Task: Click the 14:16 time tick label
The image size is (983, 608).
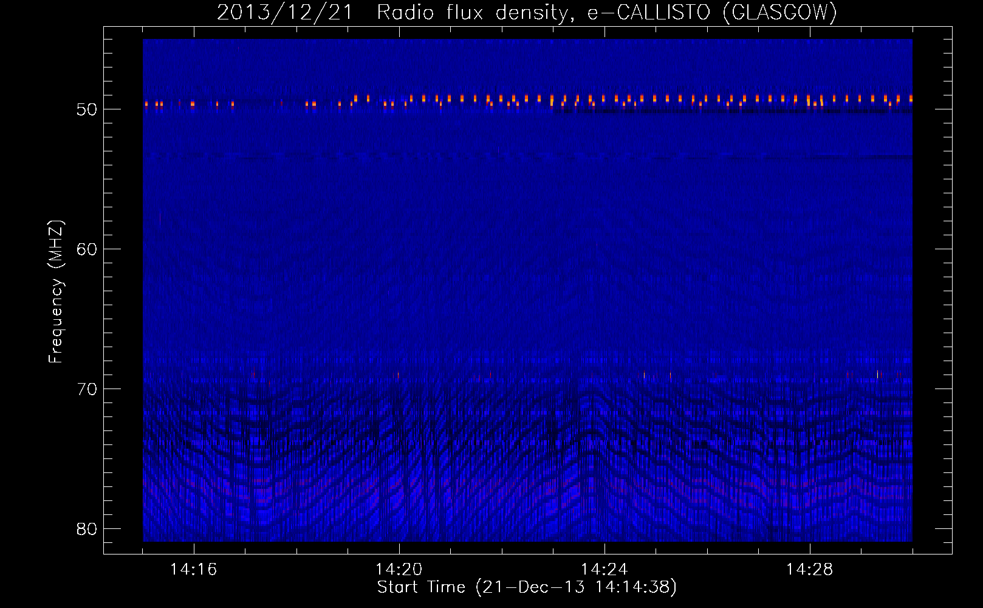Action: 193,570
